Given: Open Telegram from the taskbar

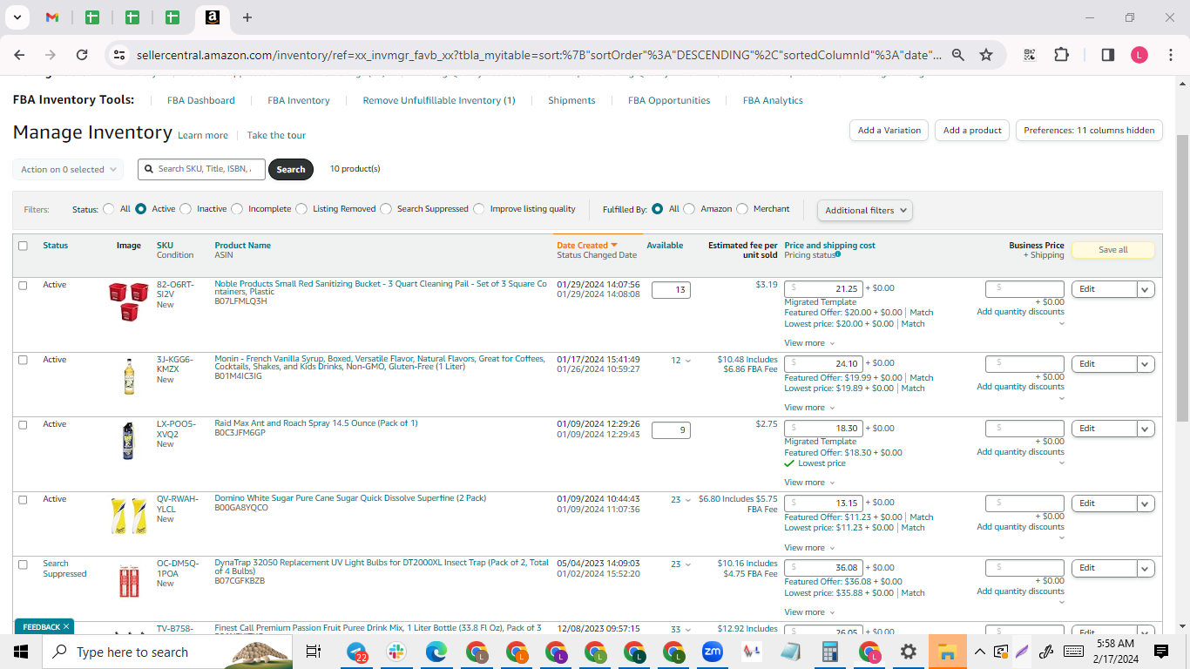Looking at the screenshot, I should point(357,652).
